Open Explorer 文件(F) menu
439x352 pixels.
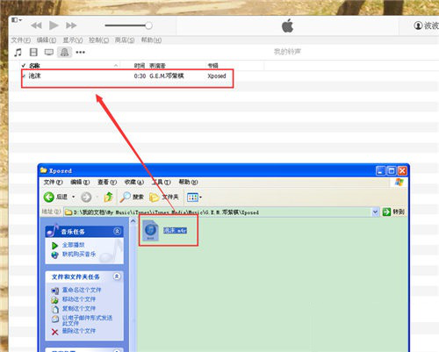pyautogui.click(x=53, y=182)
